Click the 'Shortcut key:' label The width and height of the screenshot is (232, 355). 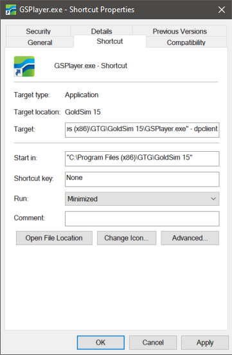(x=33, y=178)
